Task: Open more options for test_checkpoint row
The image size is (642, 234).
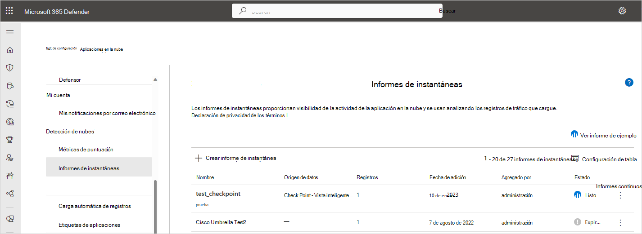Action: pyautogui.click(x=620, y=195)
